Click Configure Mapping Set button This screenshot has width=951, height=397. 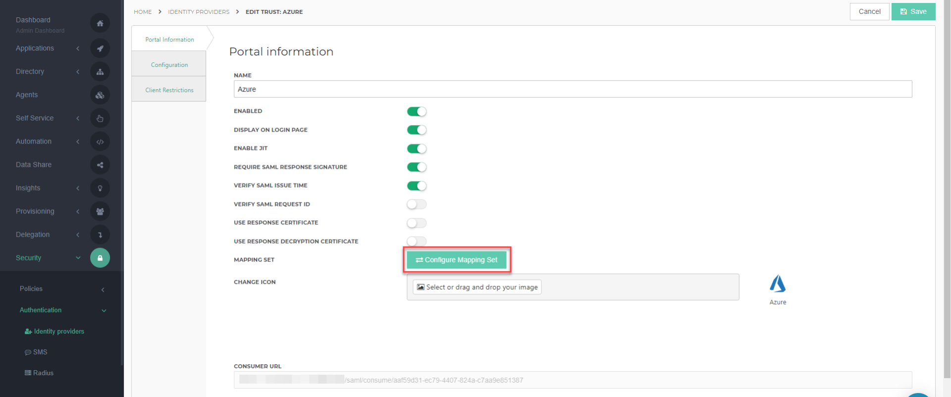coord(457,260)
